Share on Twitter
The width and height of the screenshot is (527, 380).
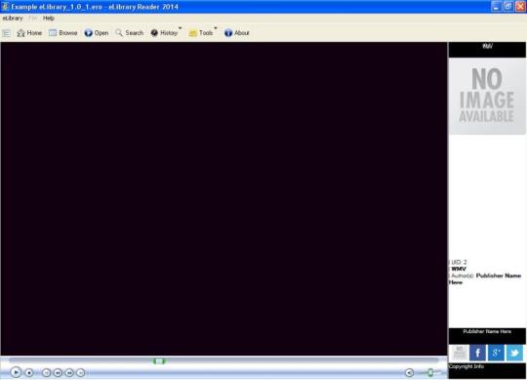(x=514, y=353)
